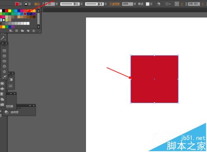Click the X position value field
This screenshot has height=152, width=207.
[194, 4]
